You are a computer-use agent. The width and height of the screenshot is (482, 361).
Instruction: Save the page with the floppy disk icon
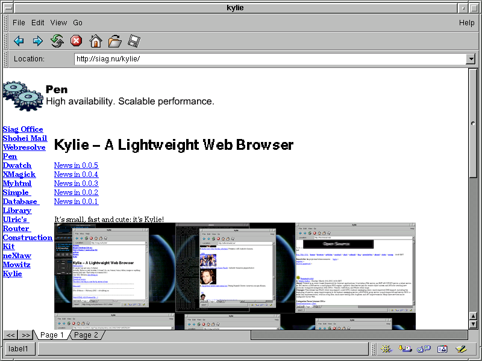tap(134, 41)
